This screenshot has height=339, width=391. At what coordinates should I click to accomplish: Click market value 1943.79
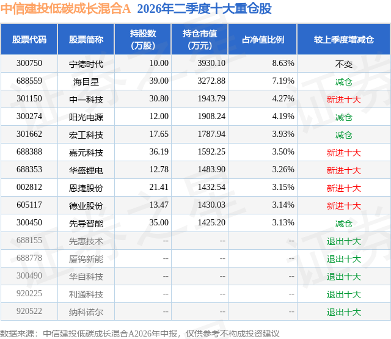[211, 99]
